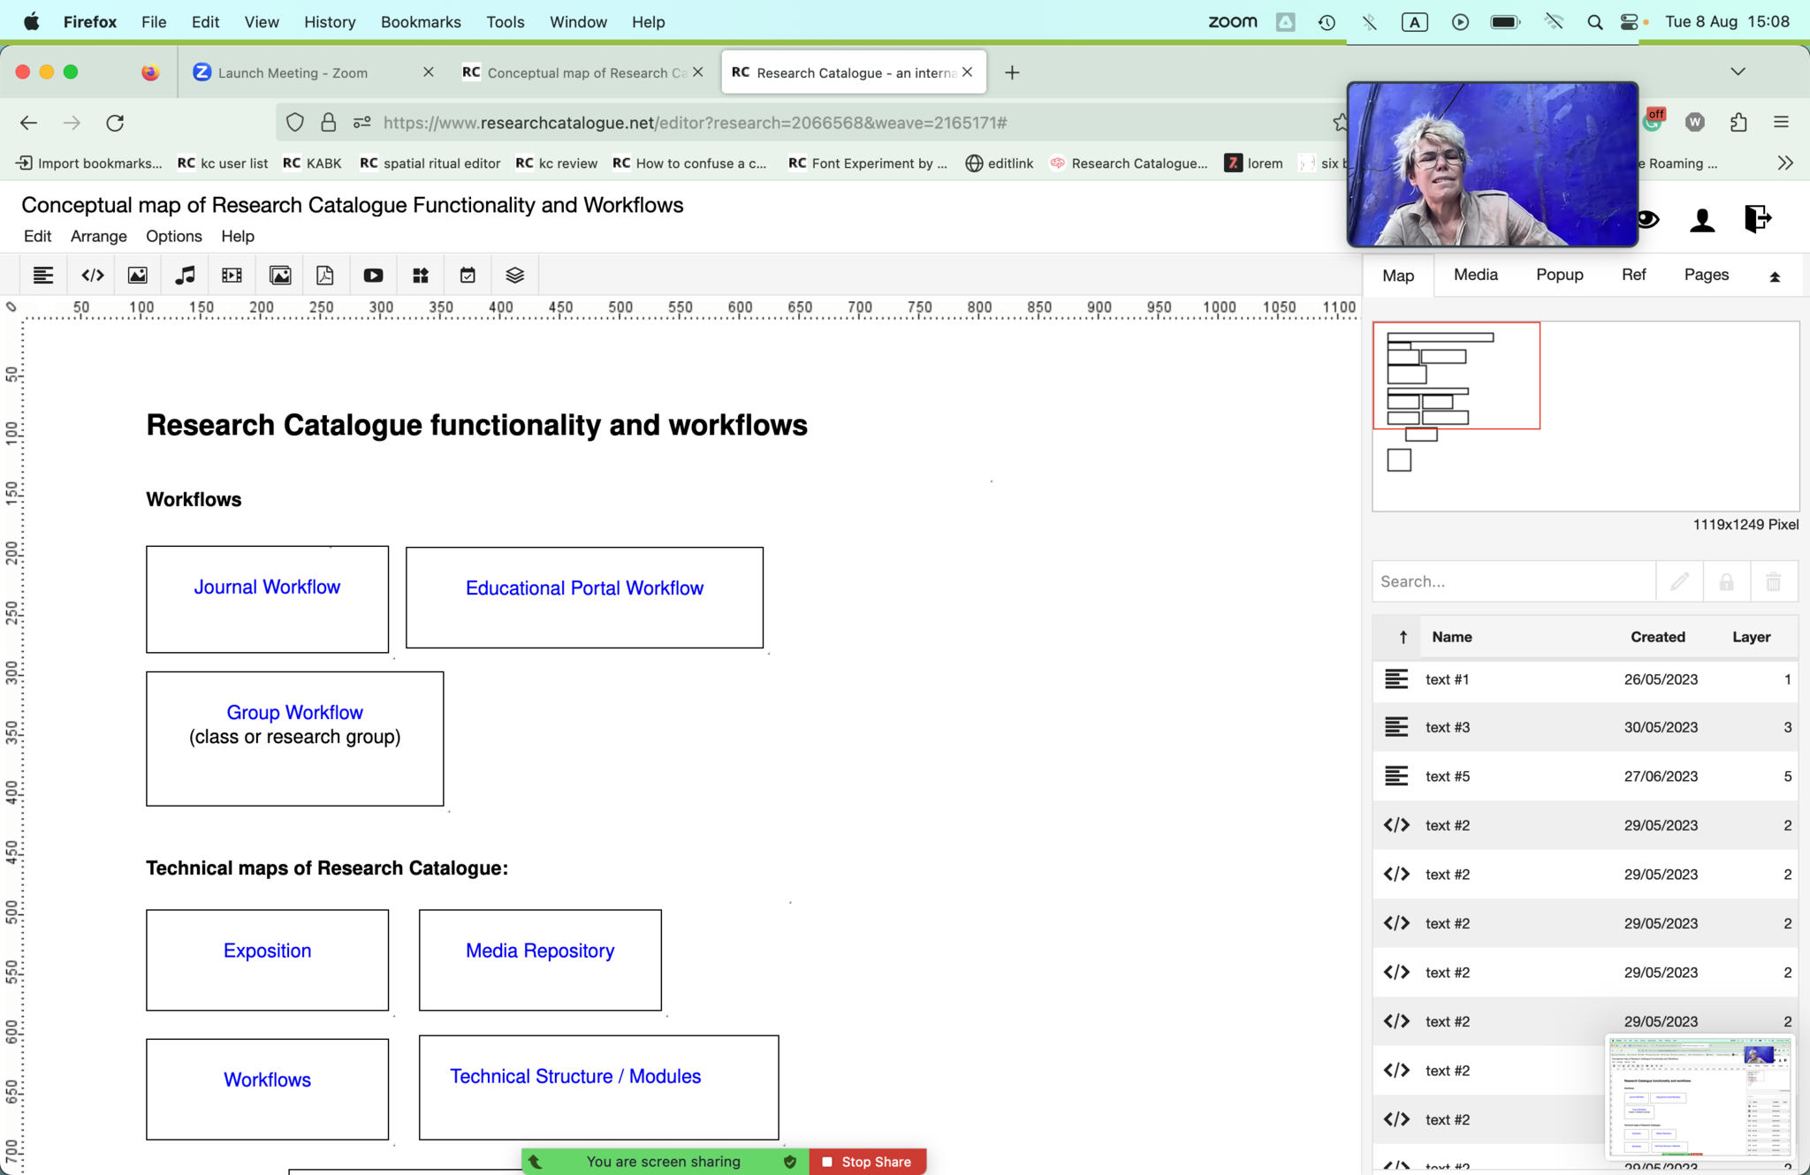The height and width of the screenshot is (1175, 1810).
Task: Select the PDF tool icon
Action: tap(325, 276)
